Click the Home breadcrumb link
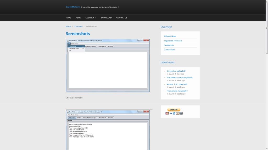 (68, 27)
